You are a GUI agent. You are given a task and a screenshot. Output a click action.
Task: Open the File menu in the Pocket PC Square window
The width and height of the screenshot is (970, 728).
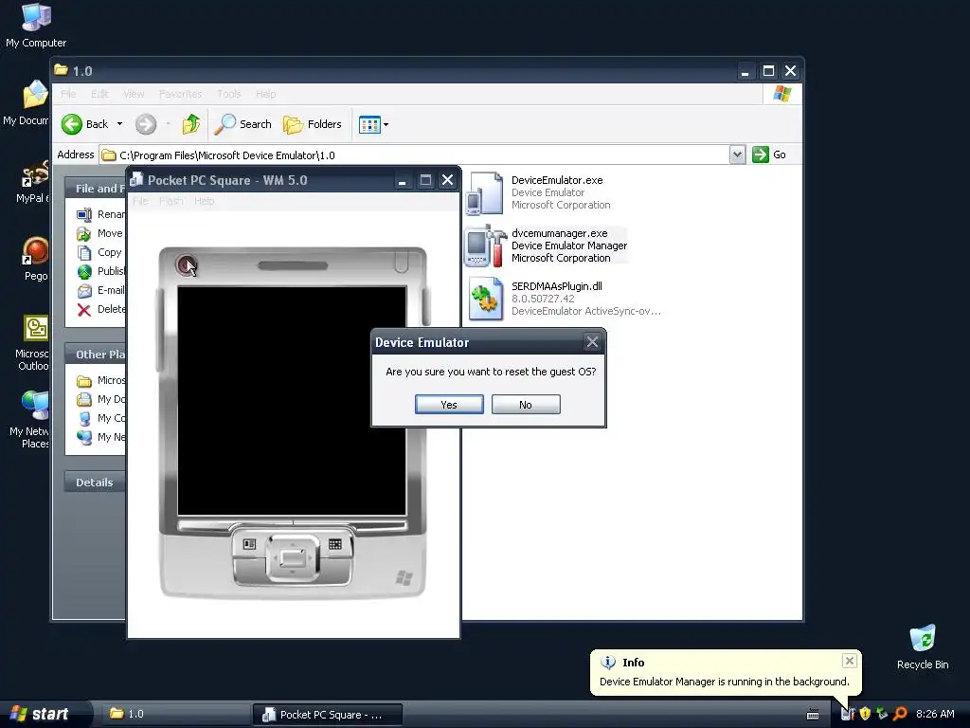pos(140,201)
